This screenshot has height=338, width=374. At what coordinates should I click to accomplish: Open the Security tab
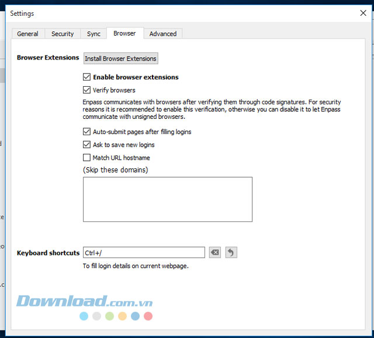click(63, 34)
